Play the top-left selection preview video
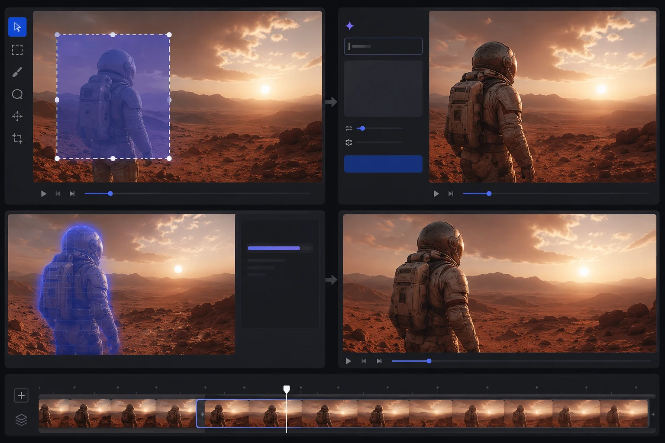 pos(44,194)
